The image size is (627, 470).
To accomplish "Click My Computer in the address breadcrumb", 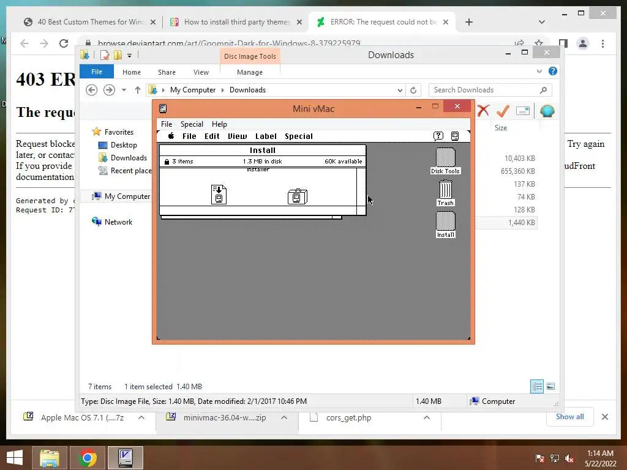I will coord(193,90).
